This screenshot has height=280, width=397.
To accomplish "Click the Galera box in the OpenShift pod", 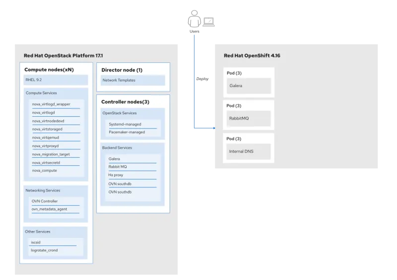I will pyautogui.click(x=249, y=86).
